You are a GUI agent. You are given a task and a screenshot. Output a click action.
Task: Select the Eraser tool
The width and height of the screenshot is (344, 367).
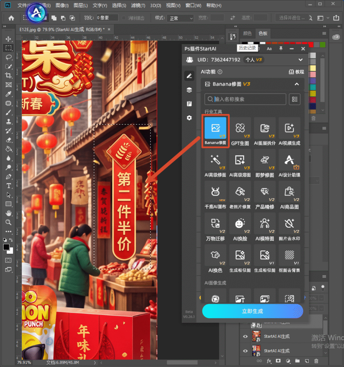(9, 140)
